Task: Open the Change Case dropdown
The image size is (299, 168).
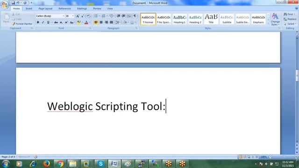Action: (x=72, y=22)
